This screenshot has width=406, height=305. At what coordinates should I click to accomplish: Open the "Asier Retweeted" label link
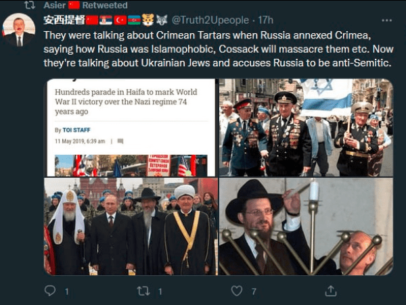[85, 5]
